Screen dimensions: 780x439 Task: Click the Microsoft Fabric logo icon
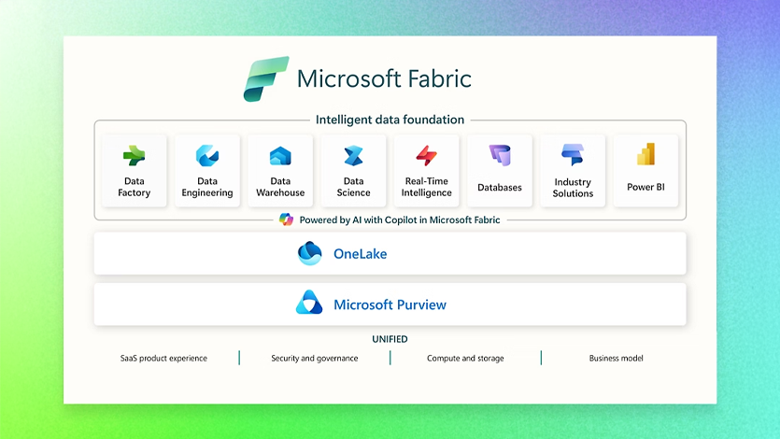tap(266, 78)
